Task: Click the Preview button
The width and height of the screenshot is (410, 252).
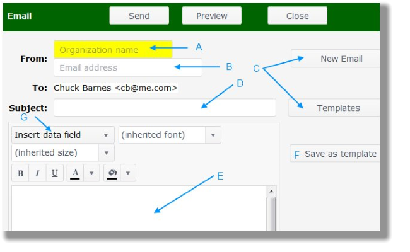Action: (x=212, y=16)
